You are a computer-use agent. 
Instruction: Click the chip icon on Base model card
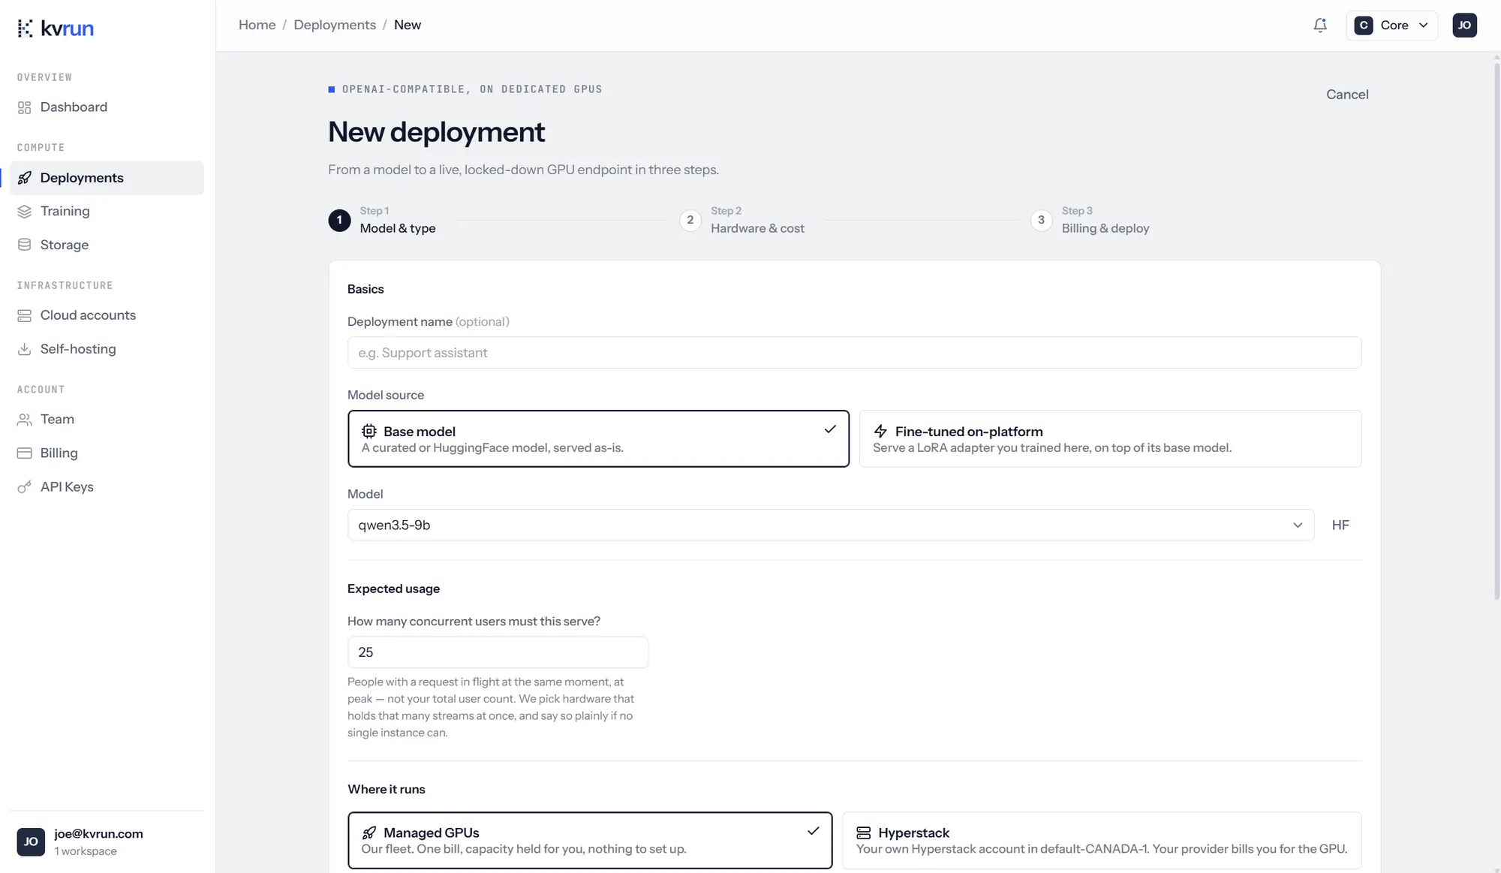click(369, 432)
